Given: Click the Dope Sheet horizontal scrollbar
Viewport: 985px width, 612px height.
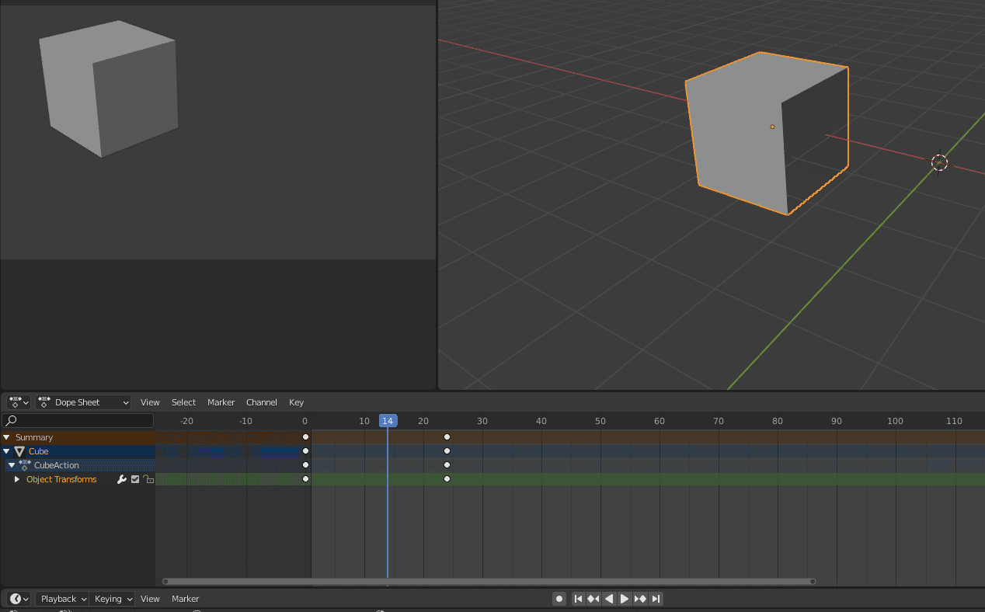Looking at the screenshot, I should [x=487, y=580].
